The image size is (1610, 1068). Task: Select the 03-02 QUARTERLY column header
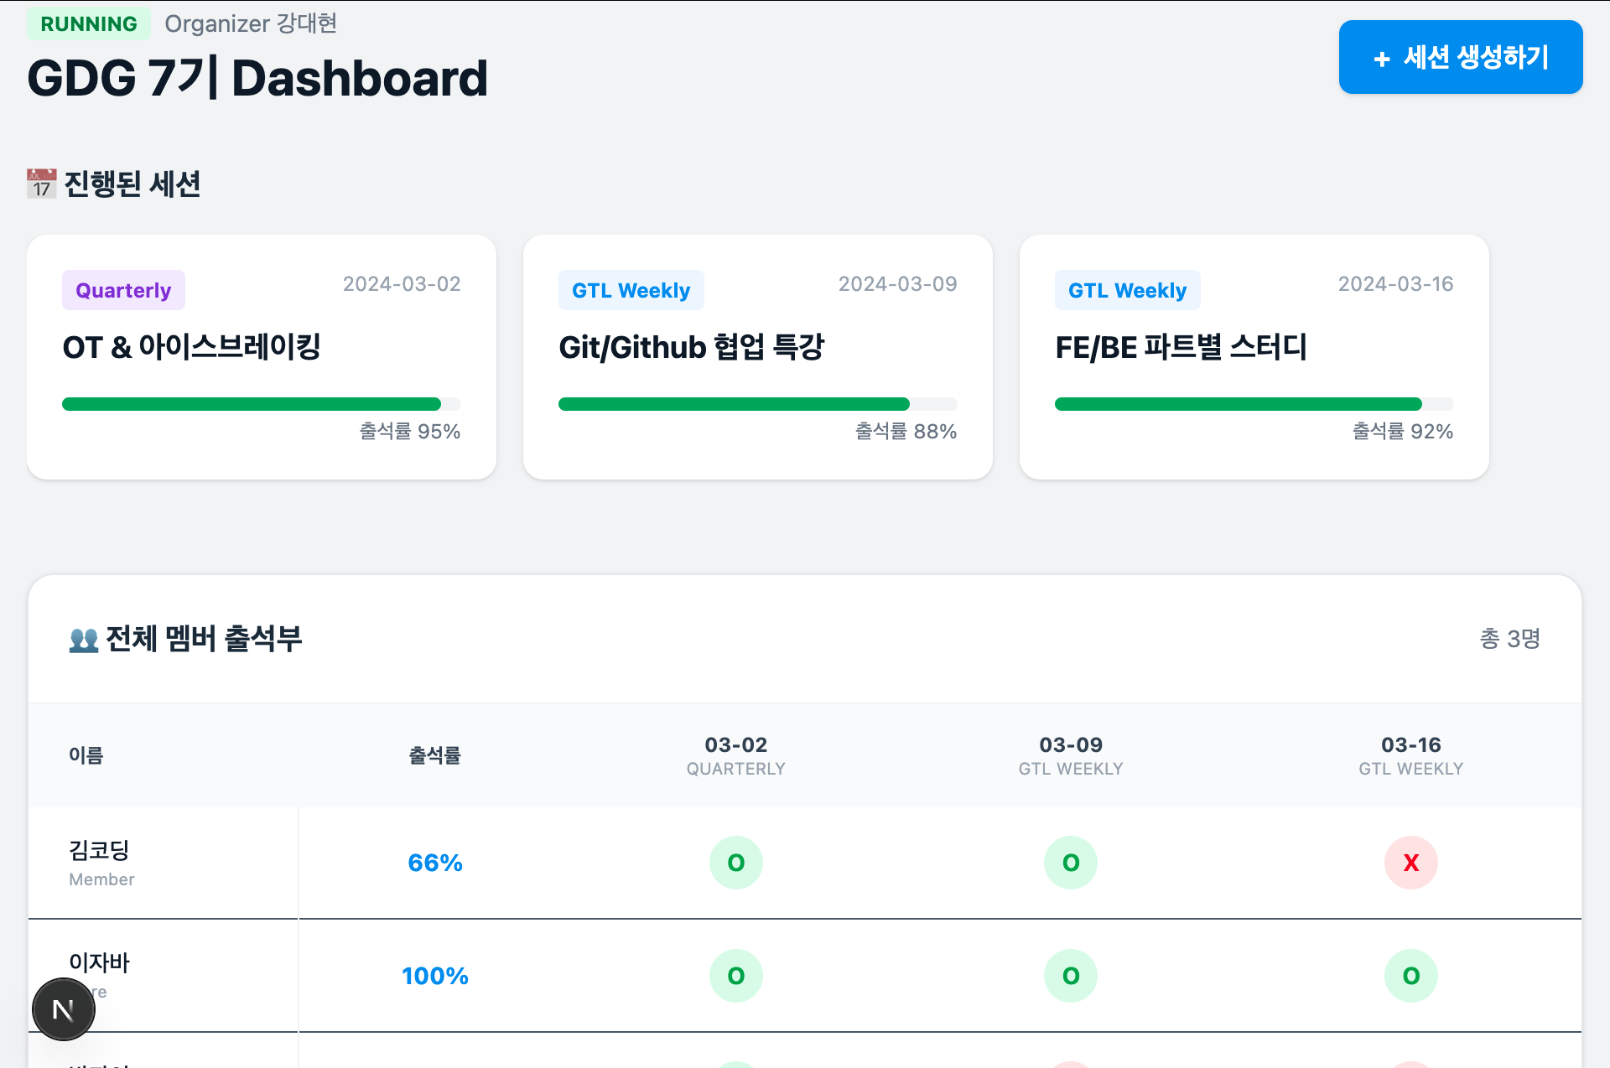(x=735, y=755)
